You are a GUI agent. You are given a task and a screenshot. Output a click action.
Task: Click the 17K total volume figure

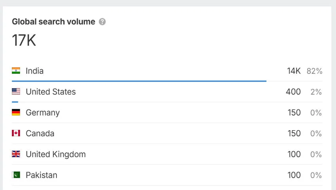pyautogui.click(x=24, y=40)
